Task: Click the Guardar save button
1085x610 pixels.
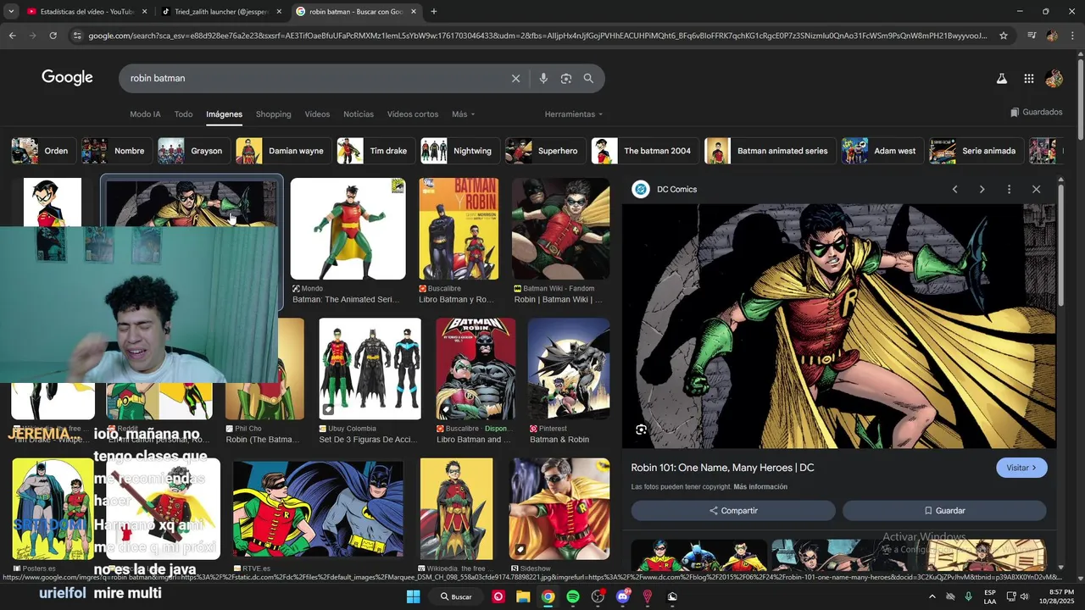Action: pos(944,511)
